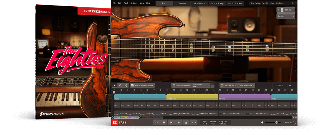Image resolution: width=333 pixels, height=135 pixels.
Task: Expand the Edit Play Style panel
Action: pyautogui.click(x=247, y=85)
